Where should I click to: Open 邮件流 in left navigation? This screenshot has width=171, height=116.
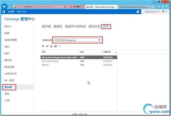point(8,60)
